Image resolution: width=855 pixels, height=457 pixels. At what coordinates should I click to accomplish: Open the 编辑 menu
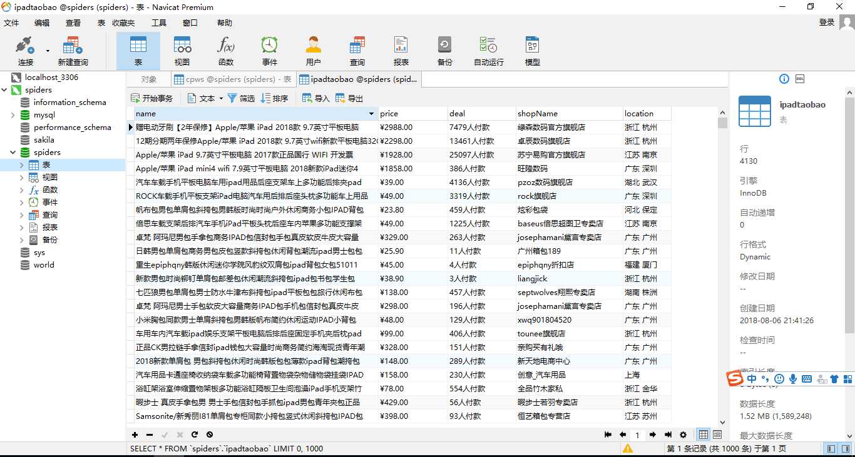point(42,23)
